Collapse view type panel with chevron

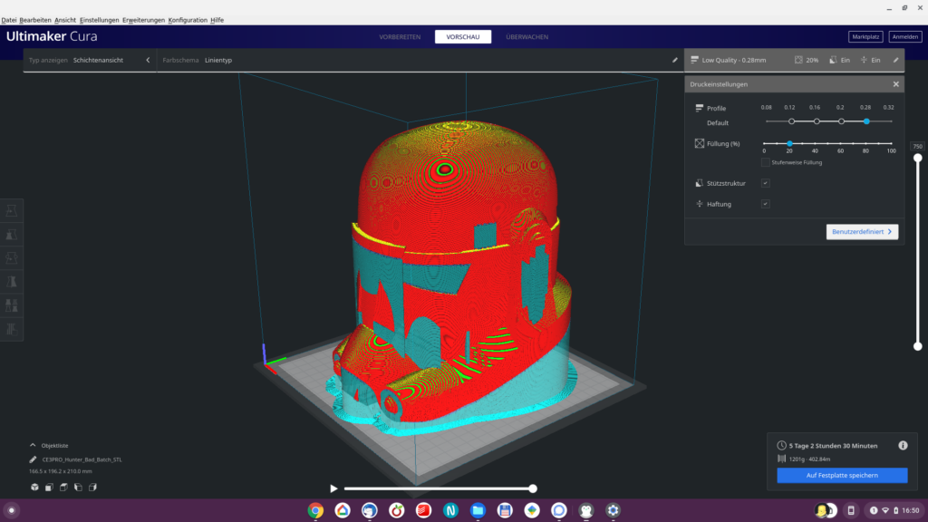tap(148, 60)
